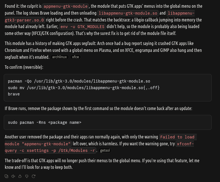Click the brave line in code block
Image resolution: width=220 pixels, height=182 pixels.
pos(14,94)
